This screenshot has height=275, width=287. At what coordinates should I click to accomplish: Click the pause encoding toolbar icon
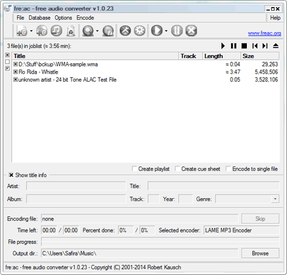pos(177,31)
